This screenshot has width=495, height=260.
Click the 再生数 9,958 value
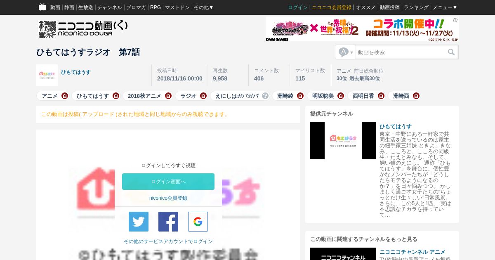220,78
